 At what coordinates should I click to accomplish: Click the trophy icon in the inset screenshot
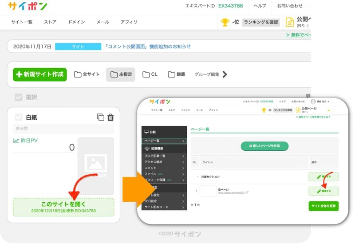[x=264, y=110]
